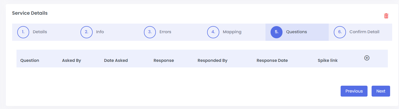The width and height of the screenshot is (399, 109).
Task: Click the Question column header
Action: pos(30,60)
